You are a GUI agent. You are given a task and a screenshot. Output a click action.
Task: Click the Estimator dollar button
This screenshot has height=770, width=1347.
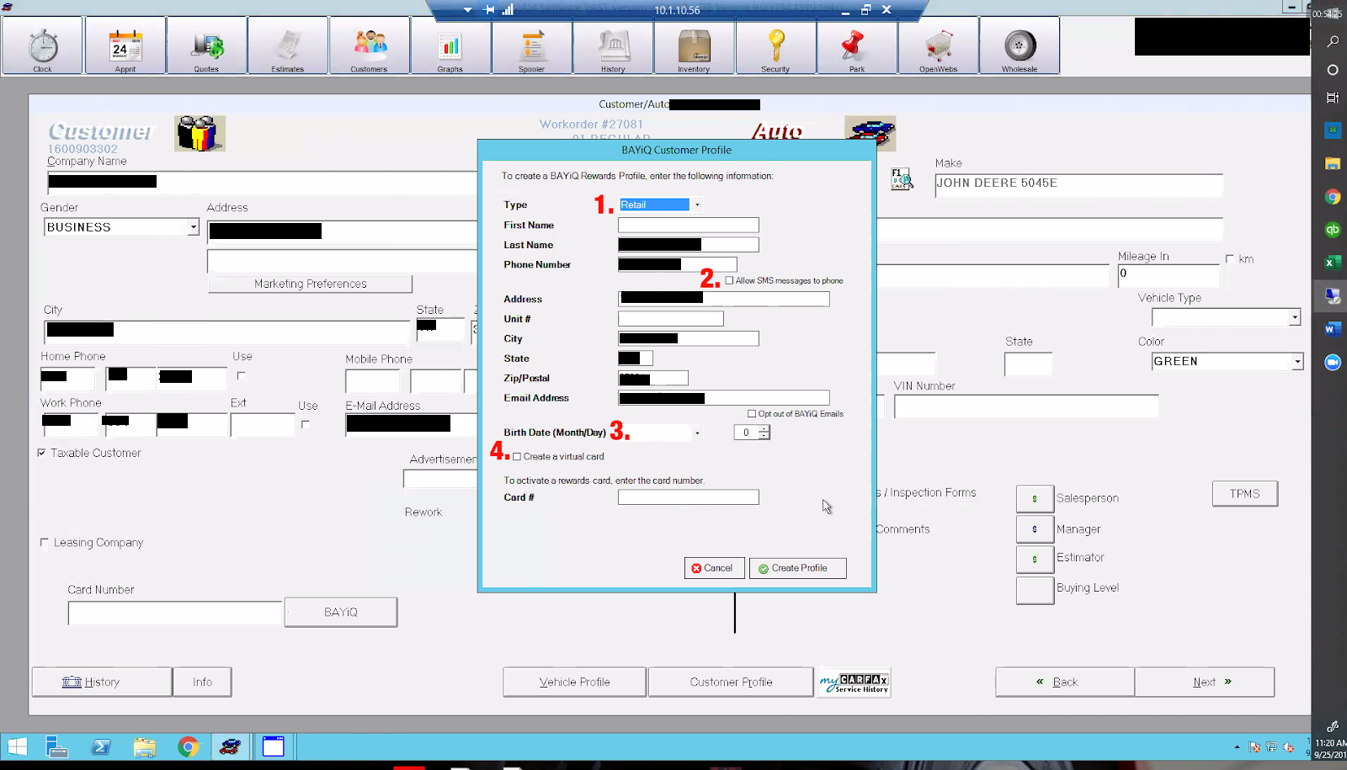click(1035, 559)
